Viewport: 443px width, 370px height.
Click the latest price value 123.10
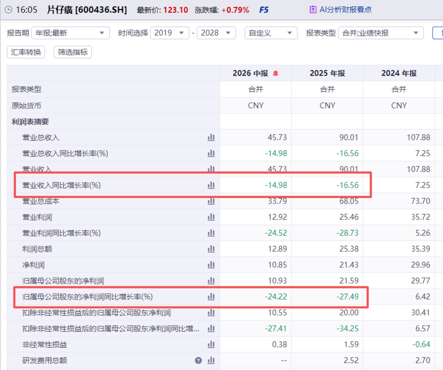176,10
